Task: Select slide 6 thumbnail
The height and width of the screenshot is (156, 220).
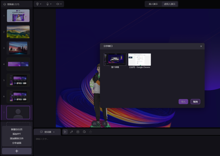Action: pos(18,96)
